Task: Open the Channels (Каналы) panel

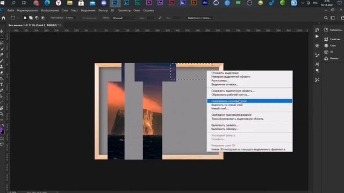Action: [x=332, y=58]
